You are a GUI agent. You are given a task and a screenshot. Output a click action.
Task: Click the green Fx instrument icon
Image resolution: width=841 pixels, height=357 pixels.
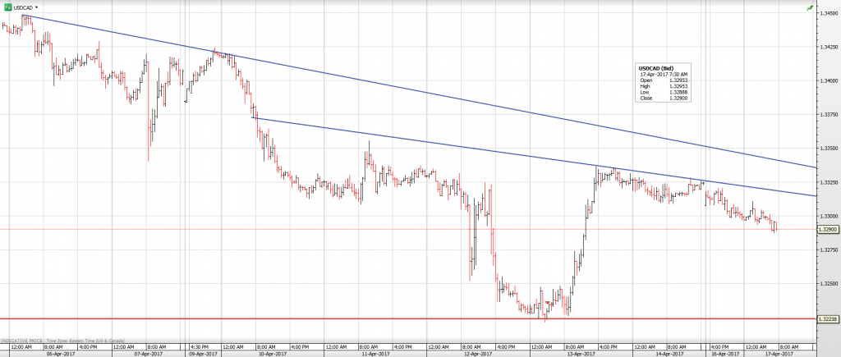(x=7, y=6)
